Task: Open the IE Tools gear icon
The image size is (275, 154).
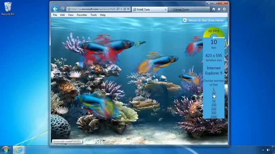Action: tap(224, 9)
